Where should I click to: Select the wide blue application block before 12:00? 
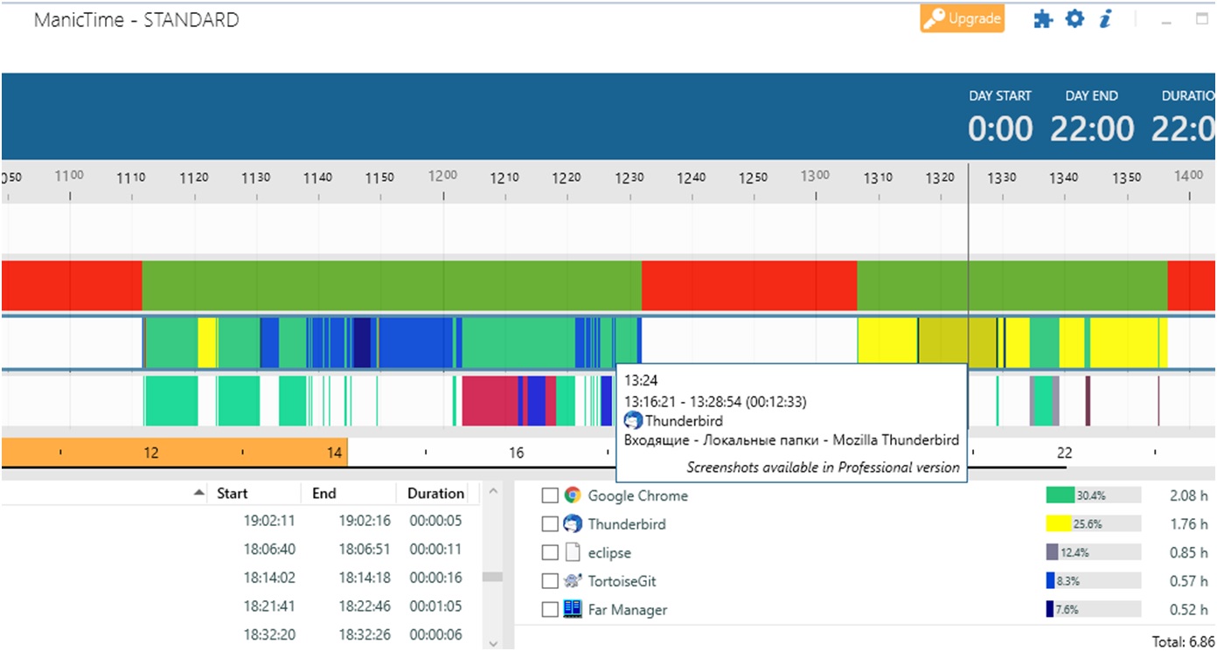point(415,343)
